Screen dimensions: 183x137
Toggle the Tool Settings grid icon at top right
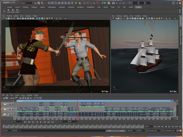[177, 3]
